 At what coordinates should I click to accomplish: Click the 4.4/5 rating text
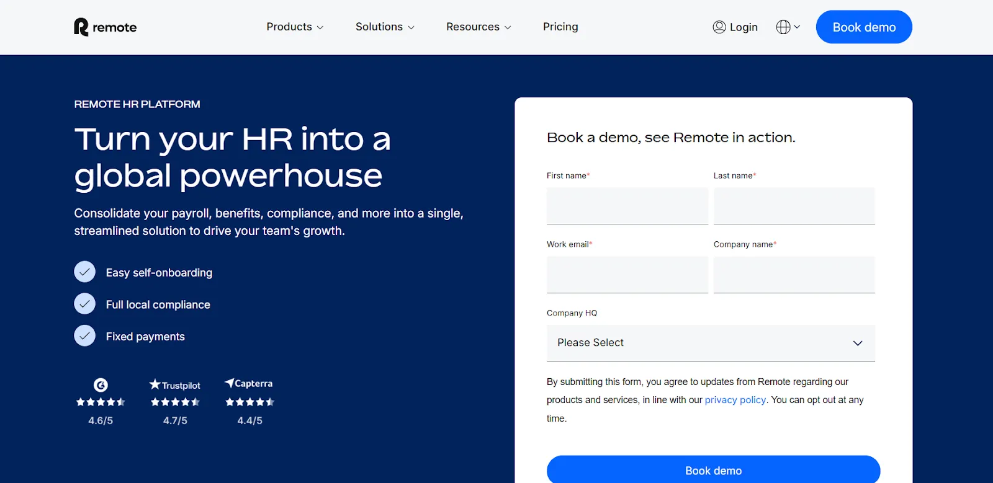(x=249, y=420)
